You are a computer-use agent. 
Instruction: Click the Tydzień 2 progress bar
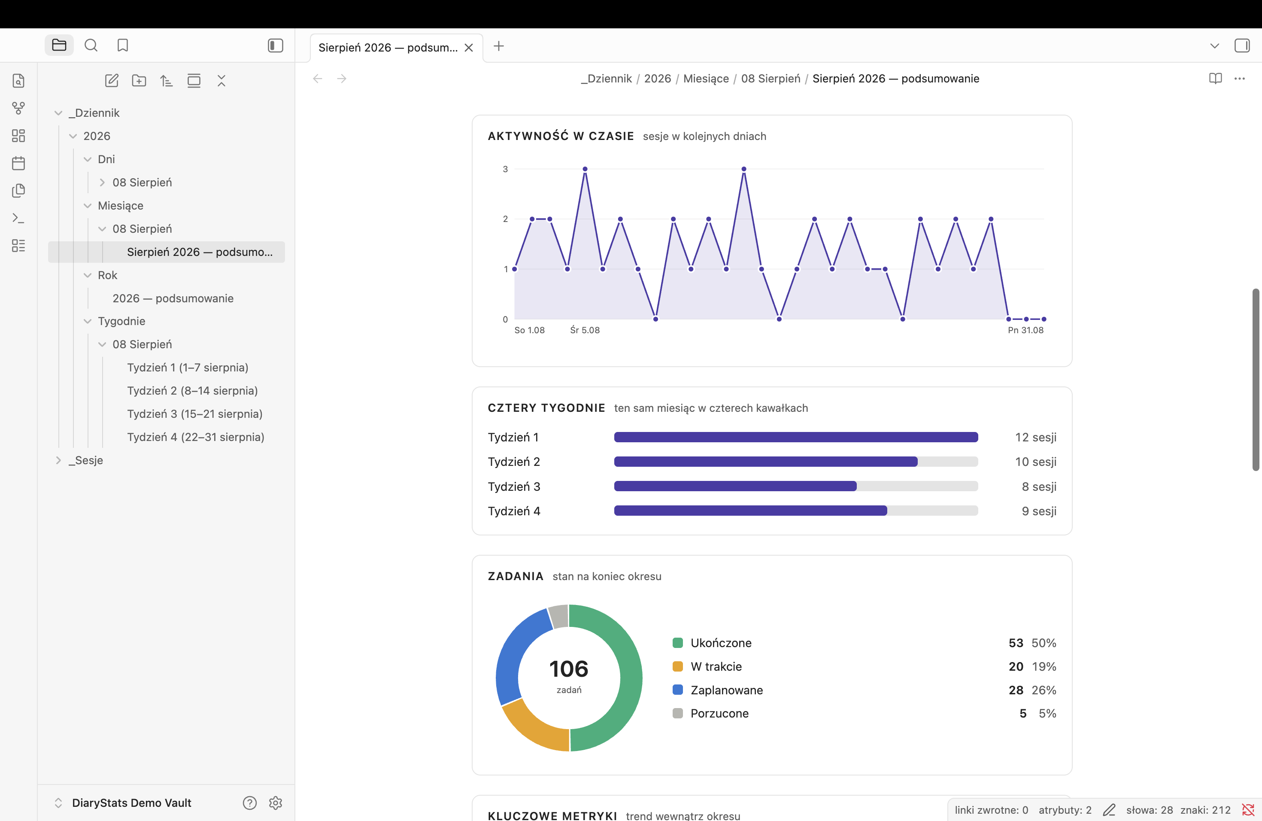(796, 462)
